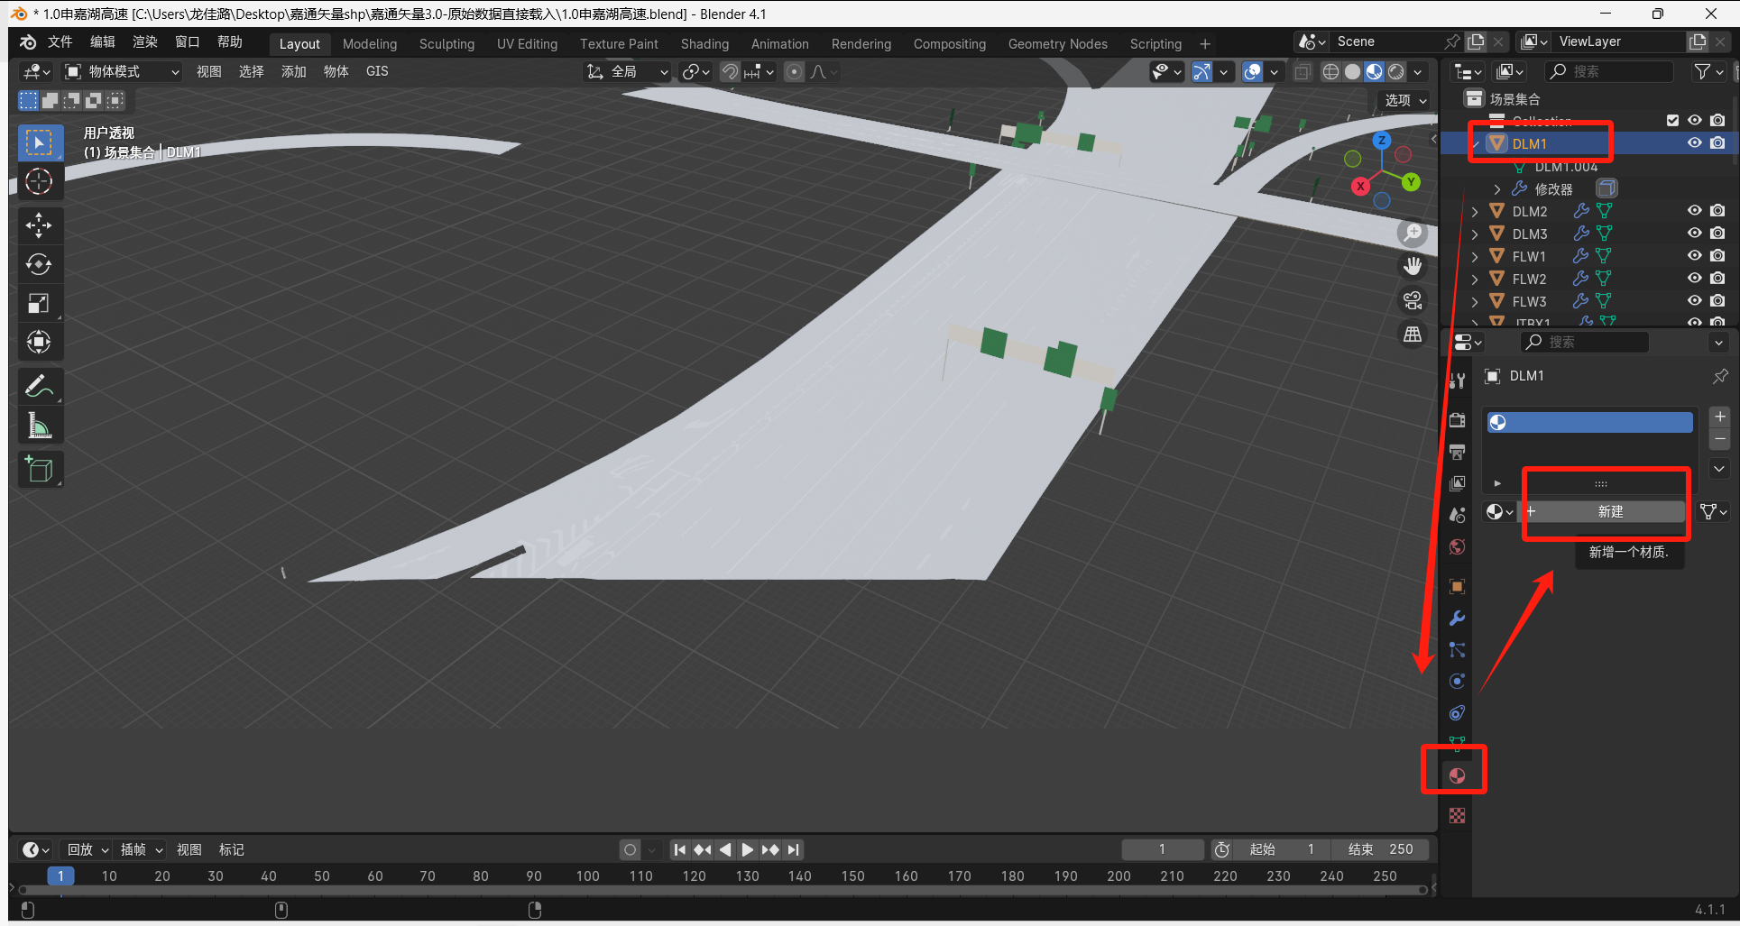
Task: Toggle Collection exclude checkbox
Action: (x=1672, y=120)
